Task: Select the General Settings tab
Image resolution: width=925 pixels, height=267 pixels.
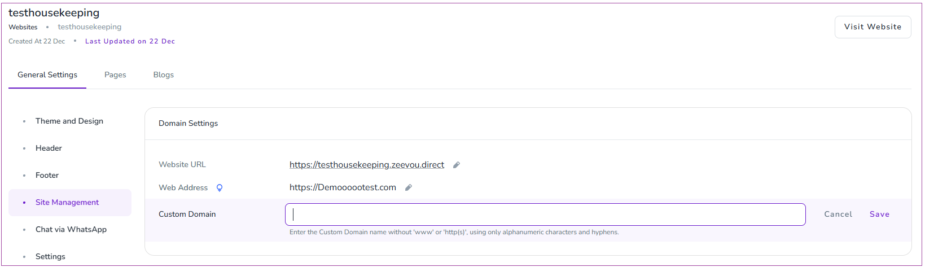Action: click(x=47, y=75)
